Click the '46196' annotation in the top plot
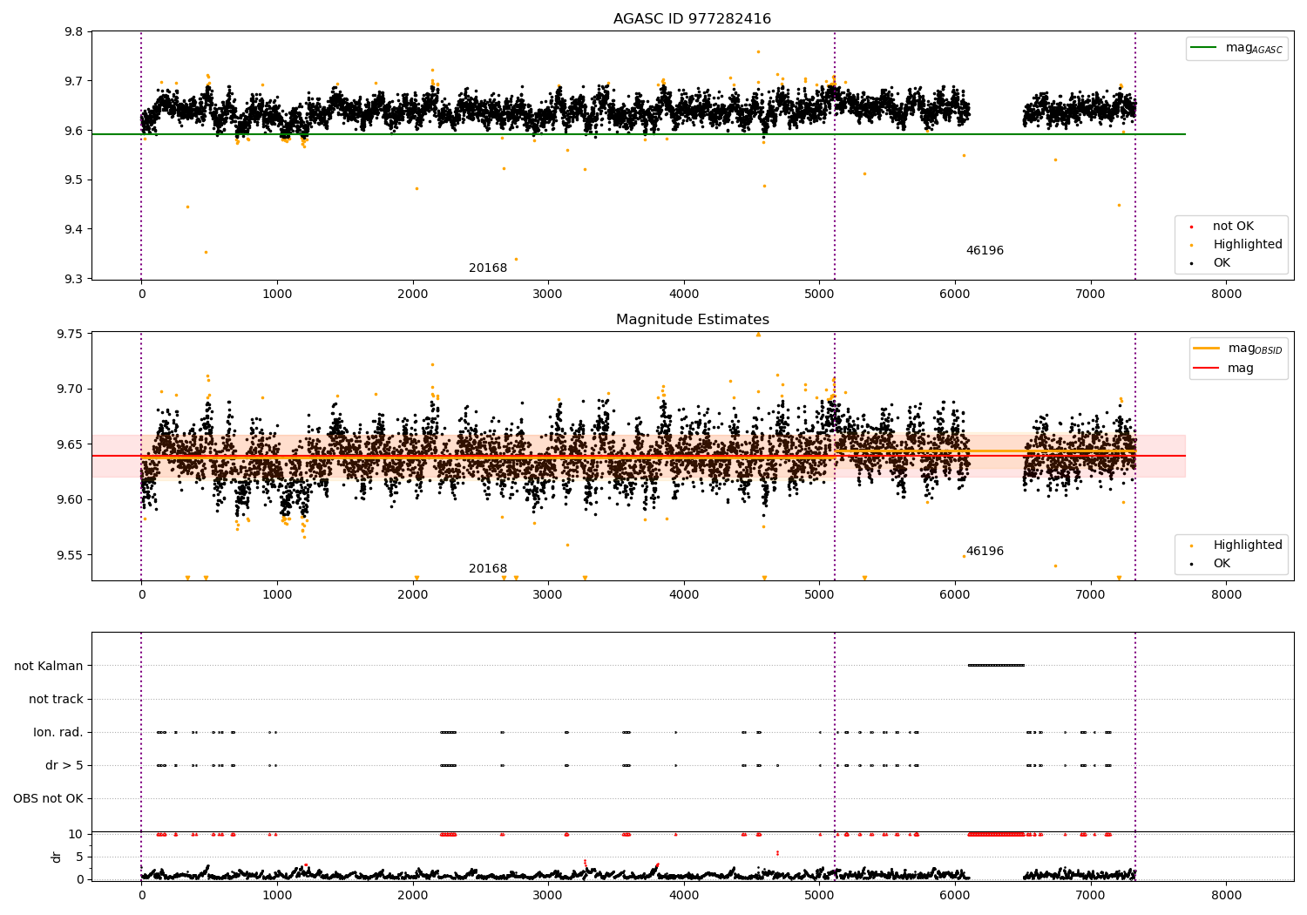Viewport: 1307px width, 915px height. point(985,251)
